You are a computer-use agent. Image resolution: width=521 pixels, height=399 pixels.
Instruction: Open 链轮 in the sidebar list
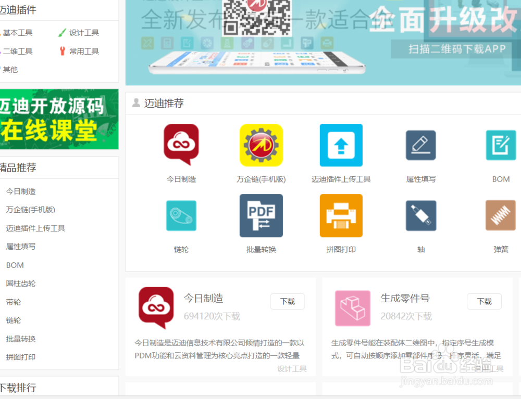[x=14, y=320]
